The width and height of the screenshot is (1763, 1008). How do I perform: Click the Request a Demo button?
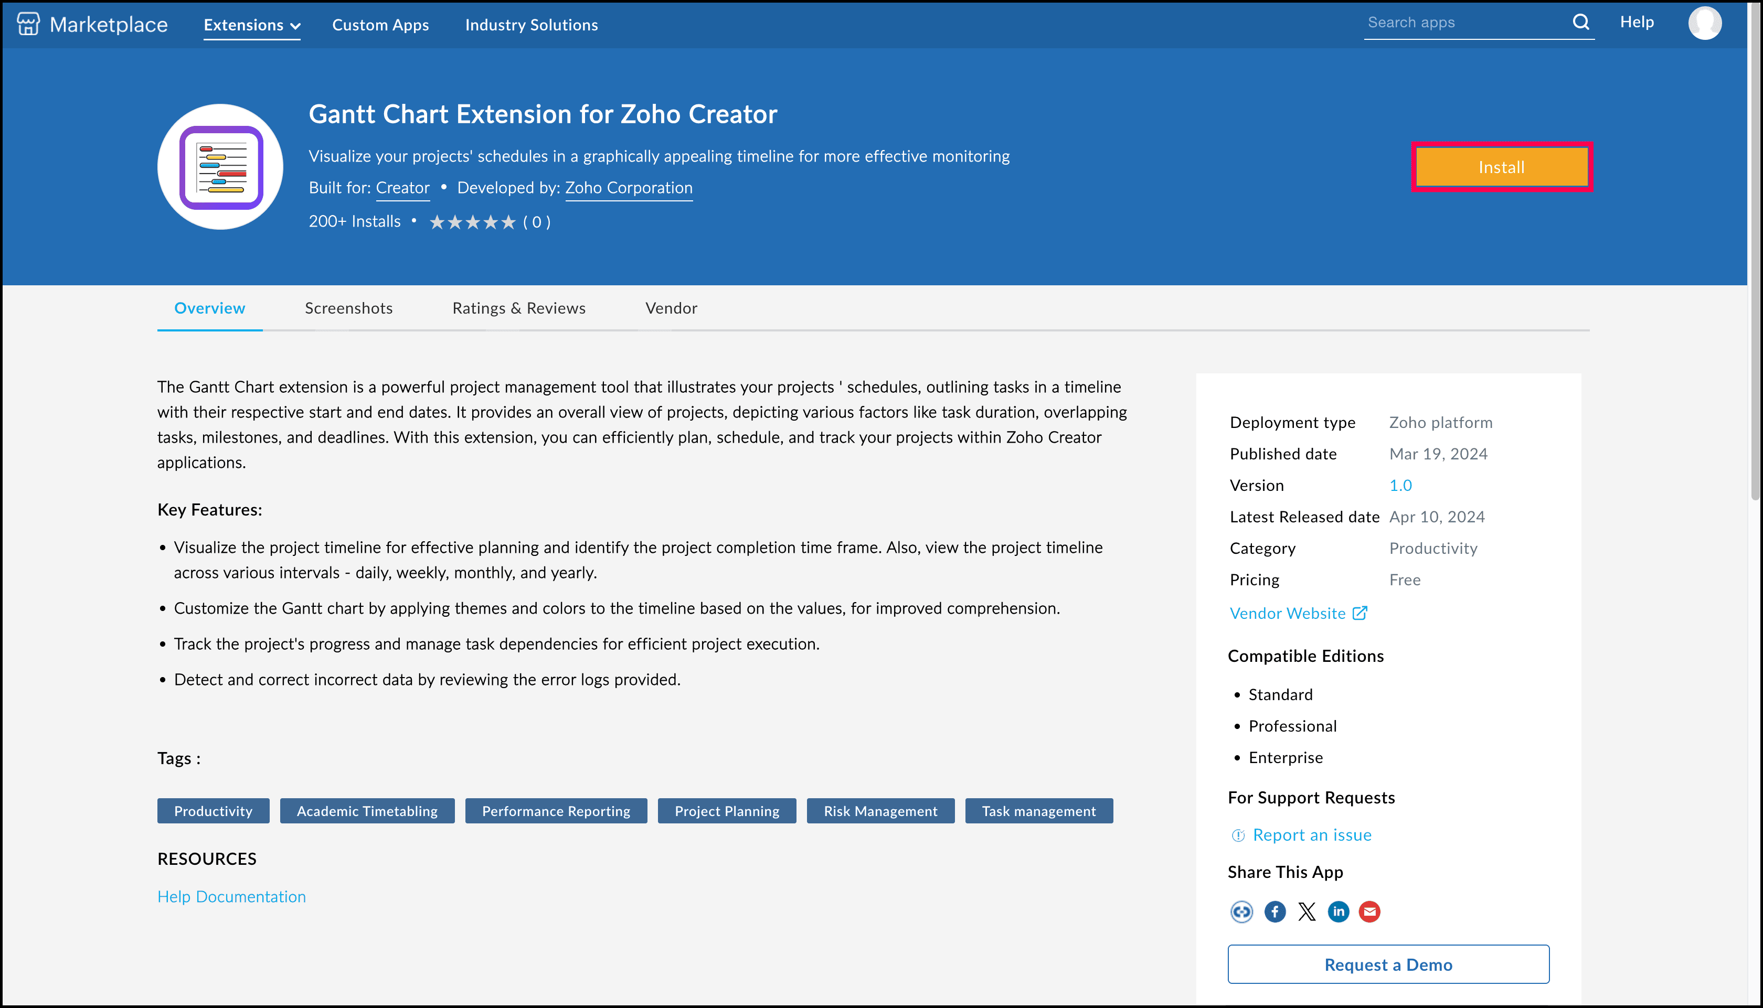1388,964
